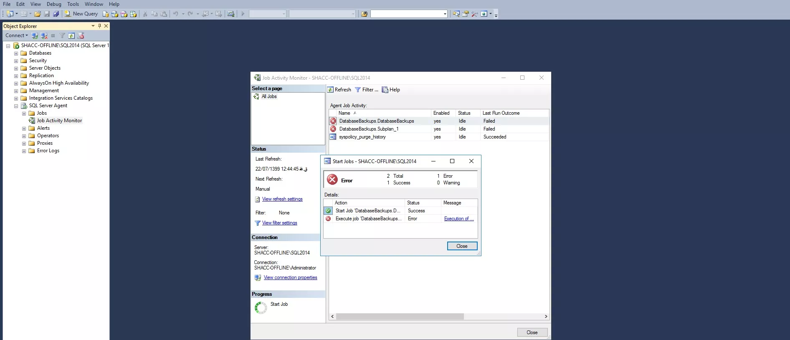Open the View menu
This screenshot has width=790, height=340.
(35, 4)
